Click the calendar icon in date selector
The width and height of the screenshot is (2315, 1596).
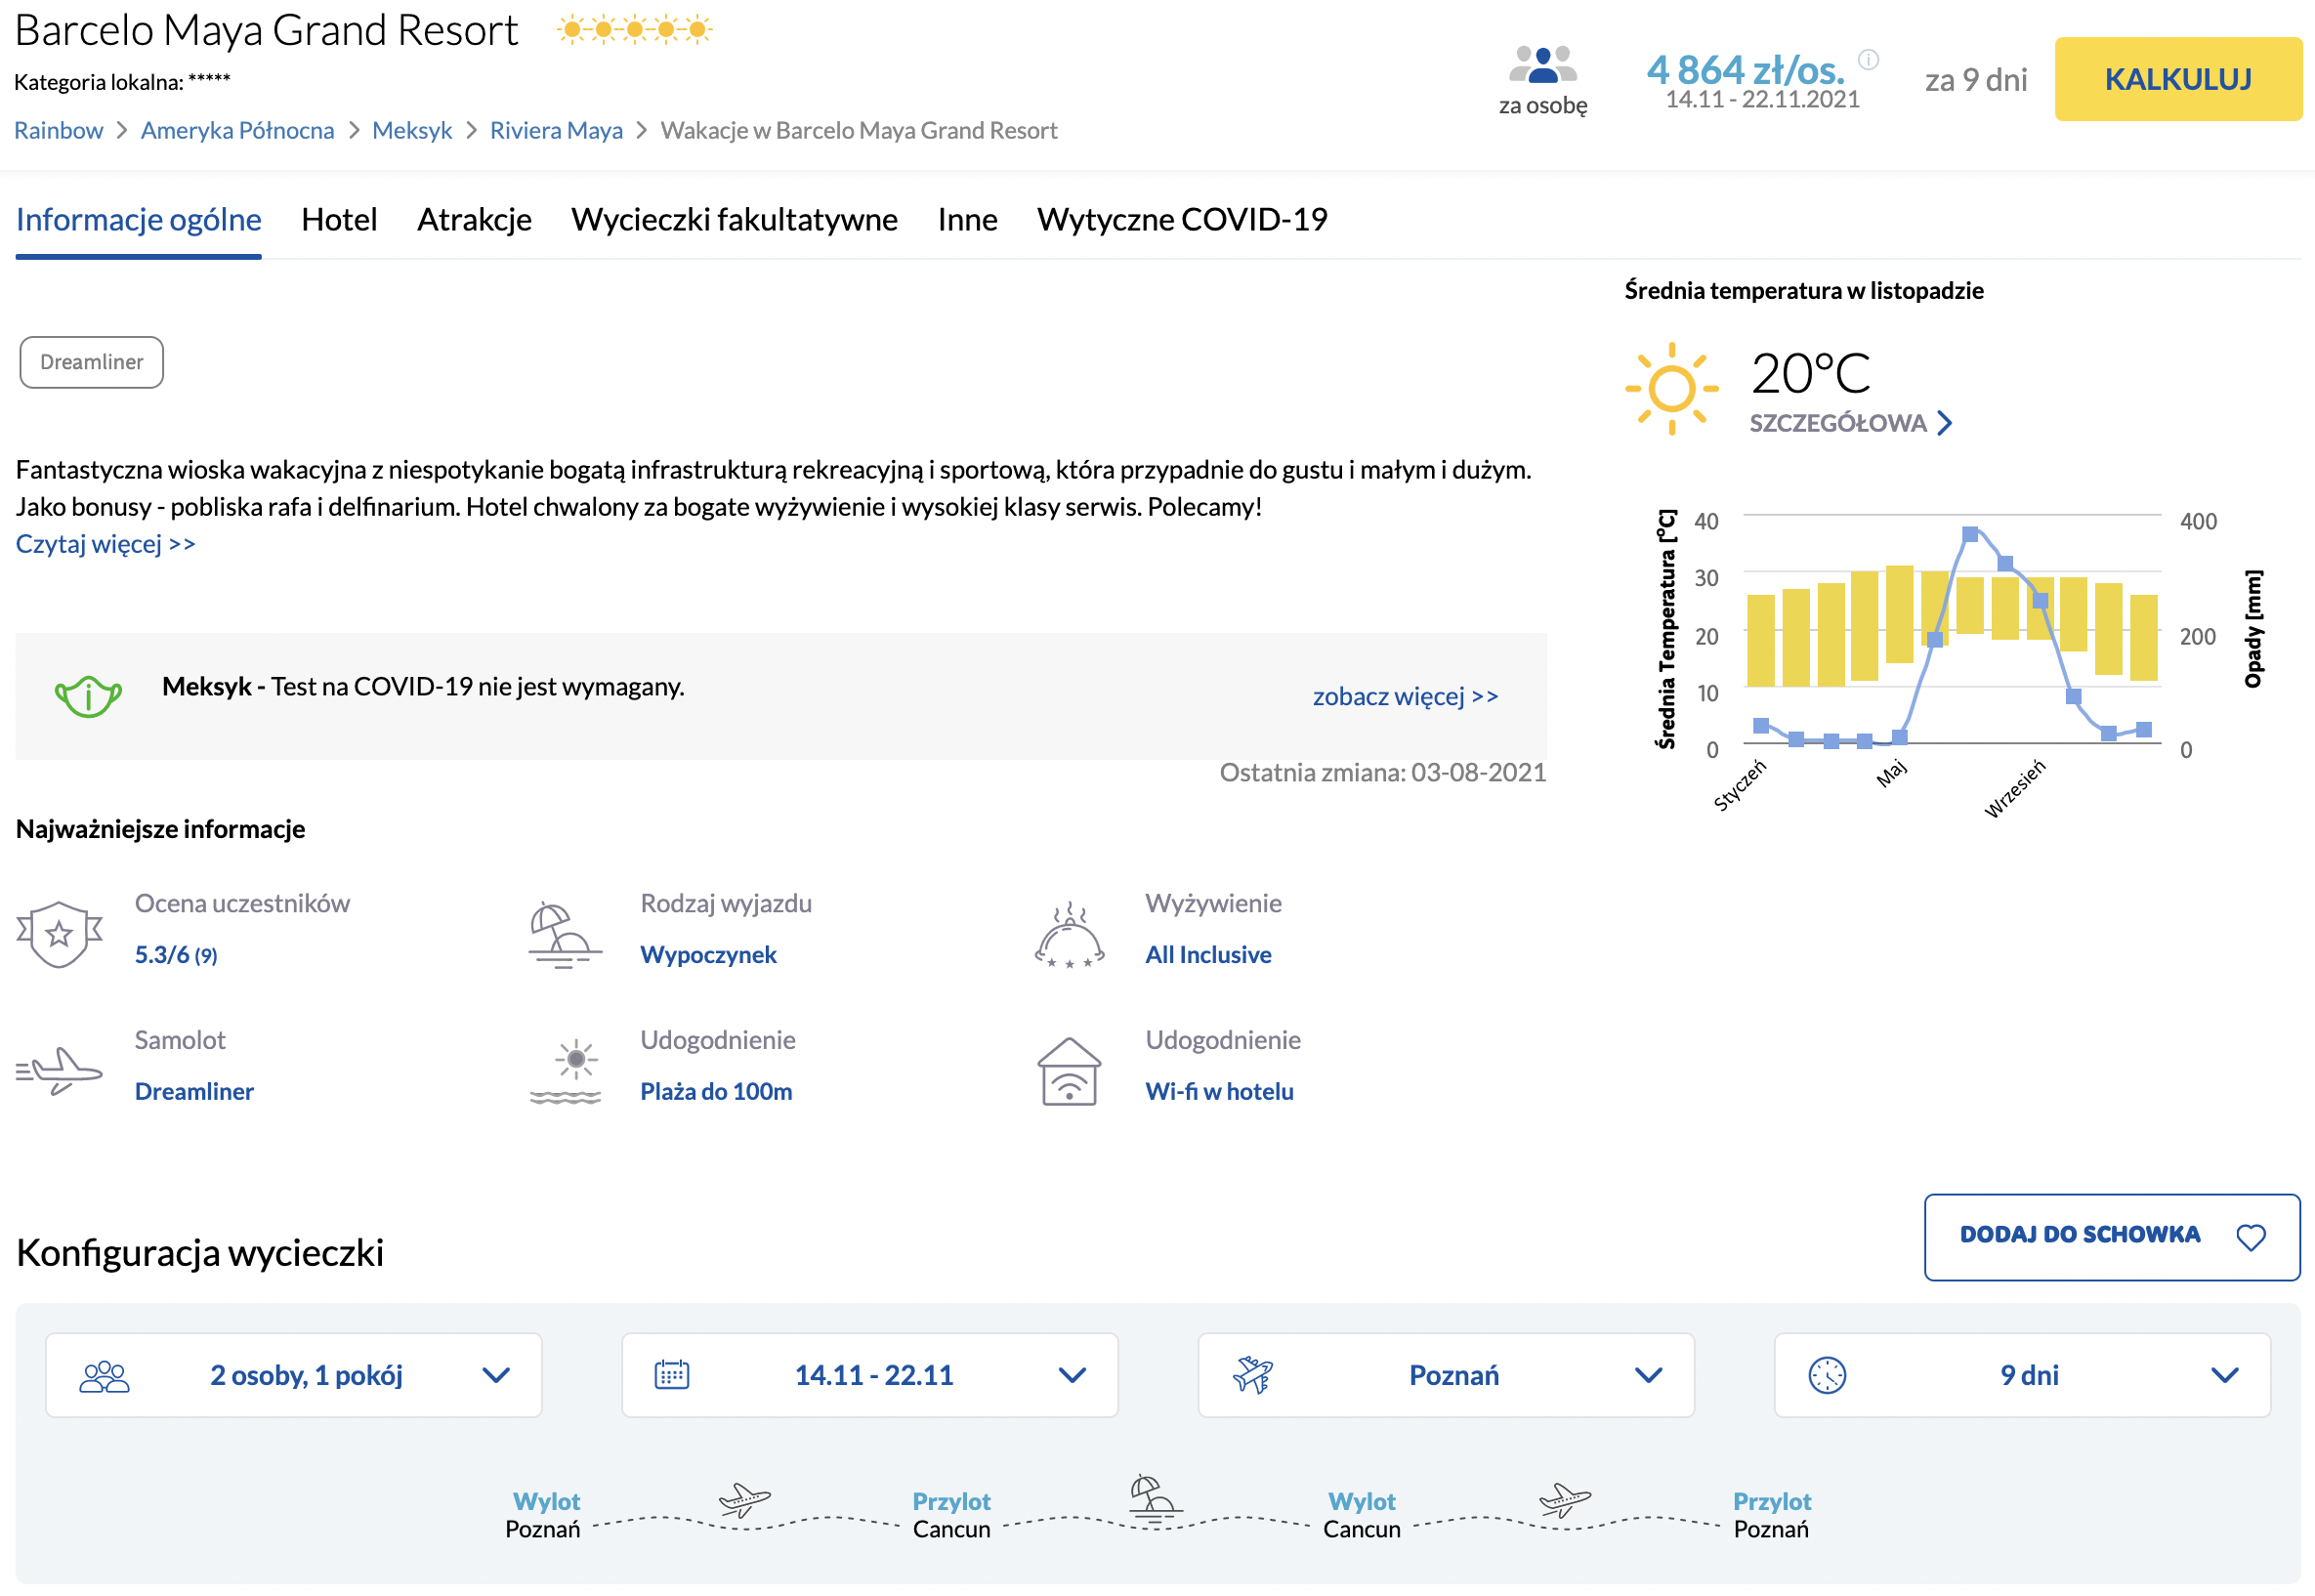click(x=671, y=1374)
